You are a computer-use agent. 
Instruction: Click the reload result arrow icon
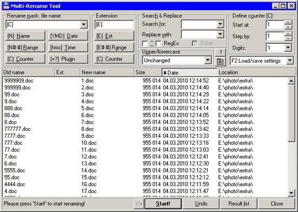[x=139, y=204]
